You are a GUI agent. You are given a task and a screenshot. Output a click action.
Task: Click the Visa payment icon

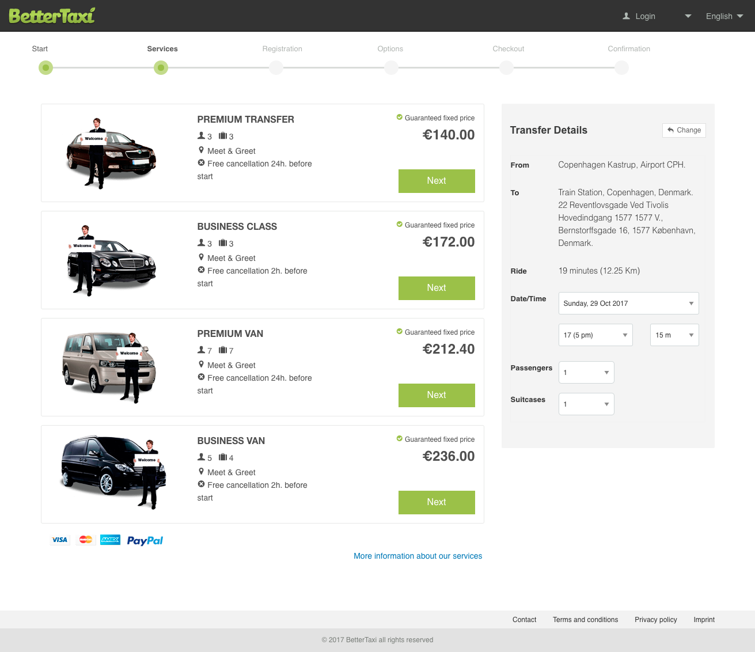pos(59,540)
